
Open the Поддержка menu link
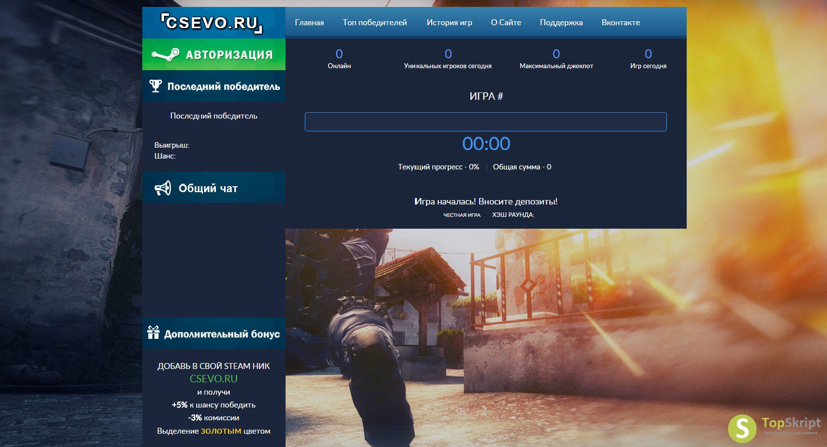[x=561, y=23]
